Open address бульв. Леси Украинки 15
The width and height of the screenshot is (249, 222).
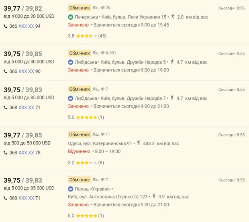133,17
